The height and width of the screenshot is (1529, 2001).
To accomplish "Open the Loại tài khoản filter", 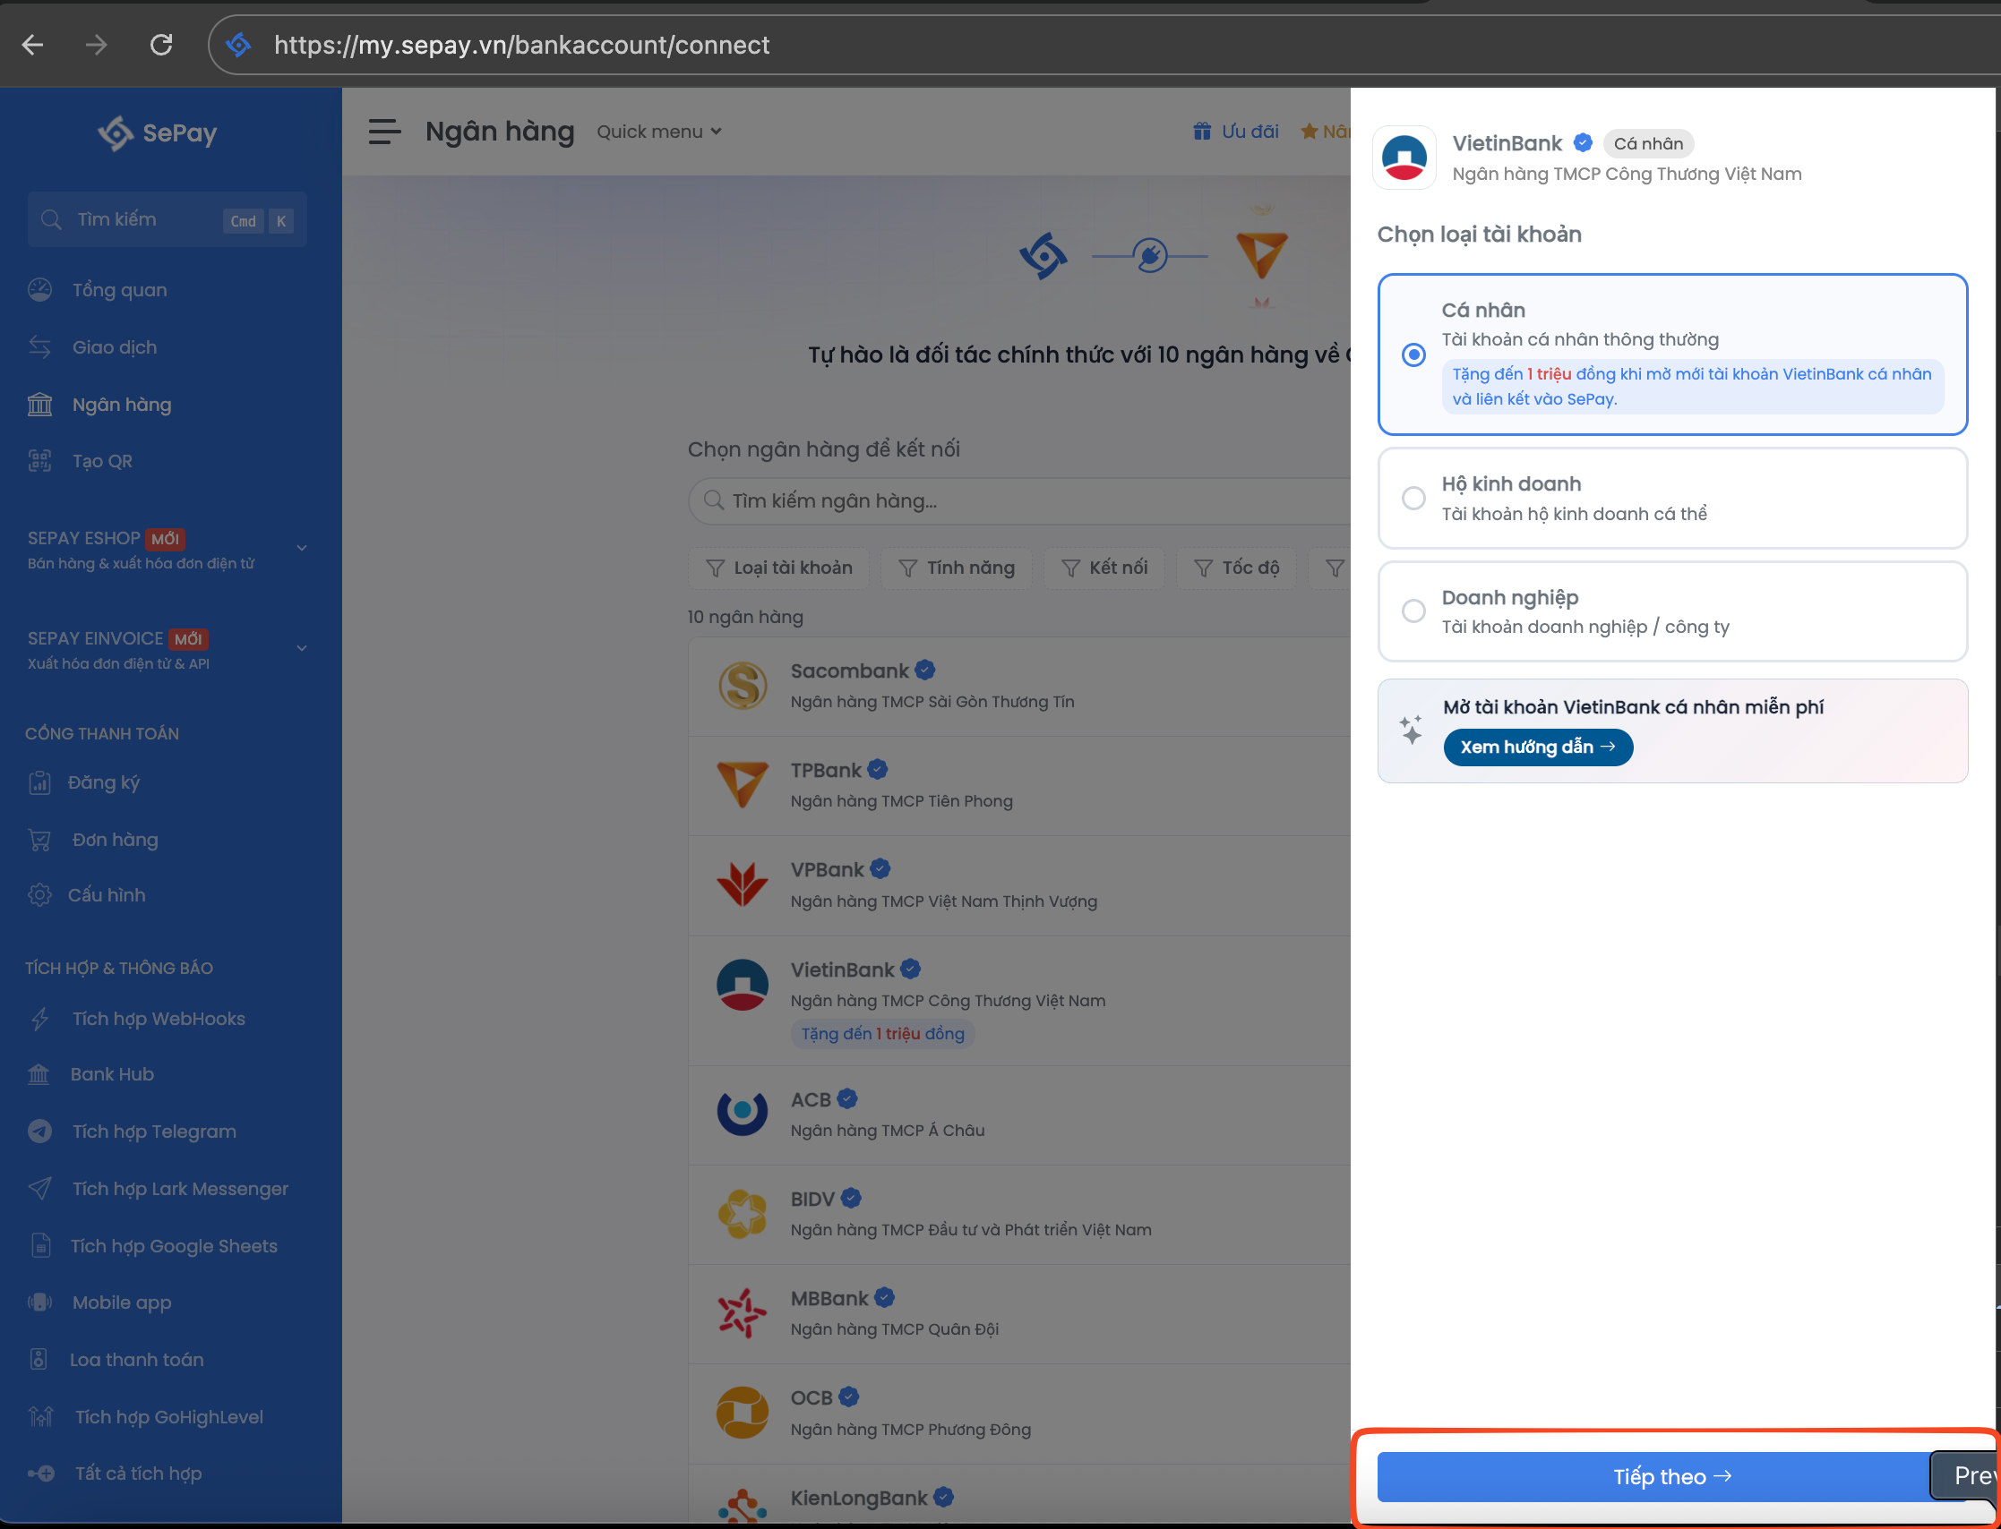I will pyautogui.click(x=779, y=568).
